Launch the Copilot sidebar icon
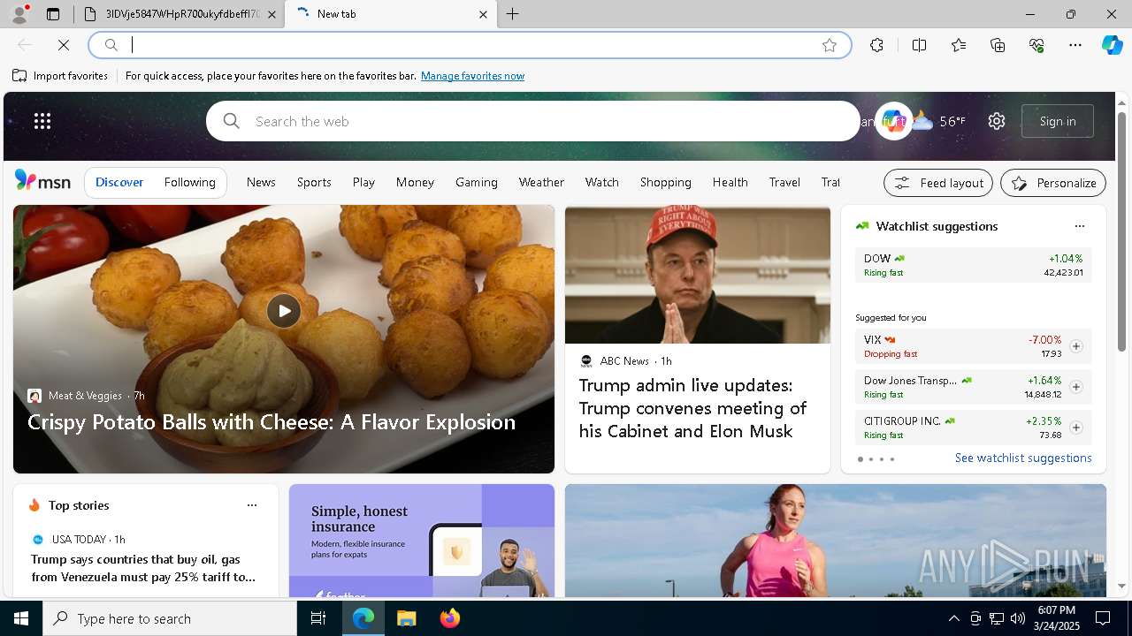 [x=1112, y=45]
